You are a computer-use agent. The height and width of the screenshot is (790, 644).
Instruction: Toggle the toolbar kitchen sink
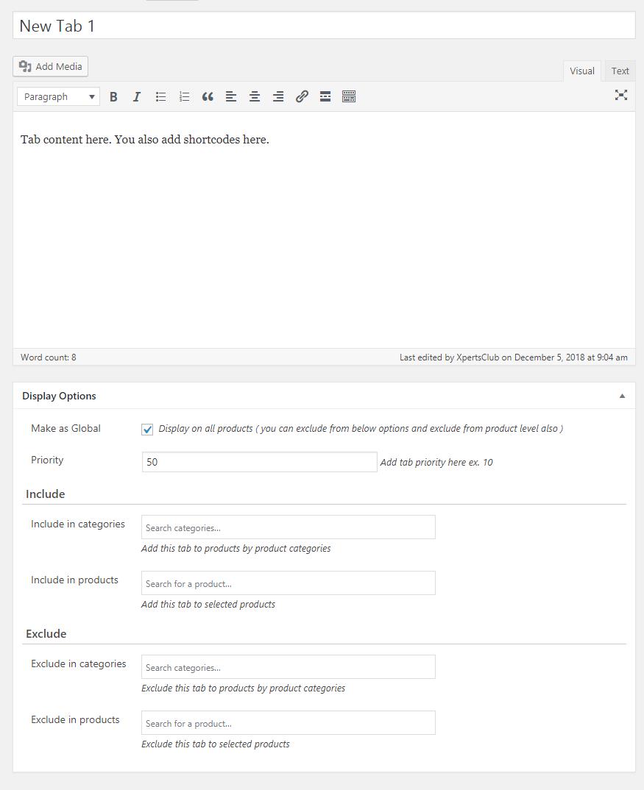348,97
